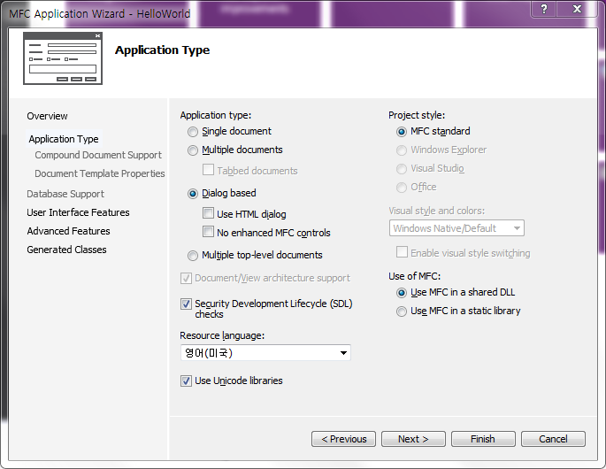Screen dimensions: 606x469
Task: Open User Interface Features page
Action: pyautogui.click(x=78, y=212)
